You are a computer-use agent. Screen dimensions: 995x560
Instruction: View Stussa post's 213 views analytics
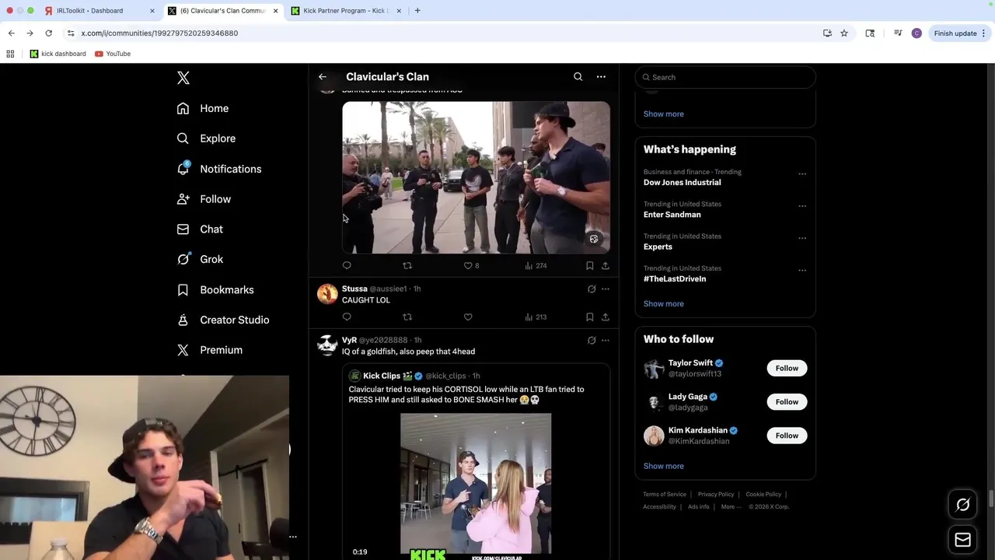(x=536, y=317)
